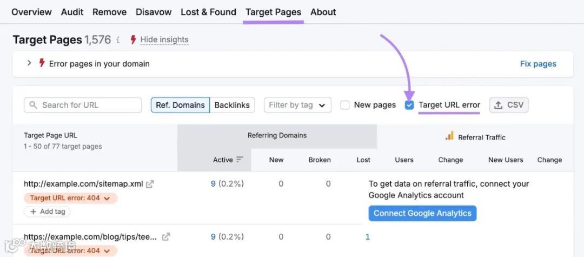Open sitemap.xml URL external link icon

[150, 184]
